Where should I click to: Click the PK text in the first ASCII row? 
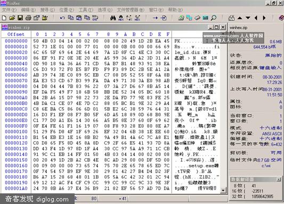[177, 41]
